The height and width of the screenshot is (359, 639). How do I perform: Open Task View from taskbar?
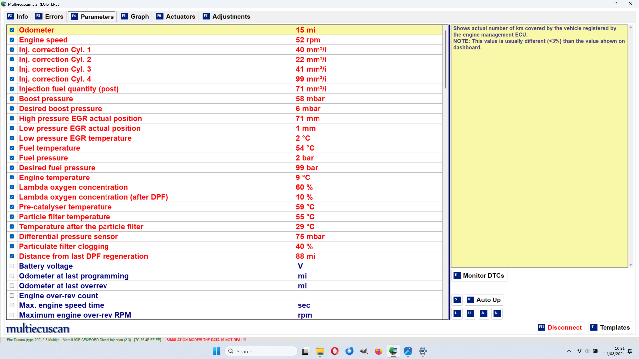(305, 351)
